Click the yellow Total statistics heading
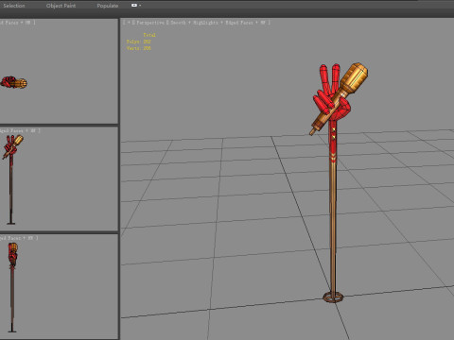The height and width of the screenshot is (340, 454). point(149,35)
